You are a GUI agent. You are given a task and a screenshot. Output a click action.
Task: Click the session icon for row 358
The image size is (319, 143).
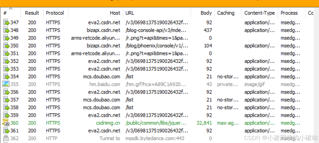[6, 108]
